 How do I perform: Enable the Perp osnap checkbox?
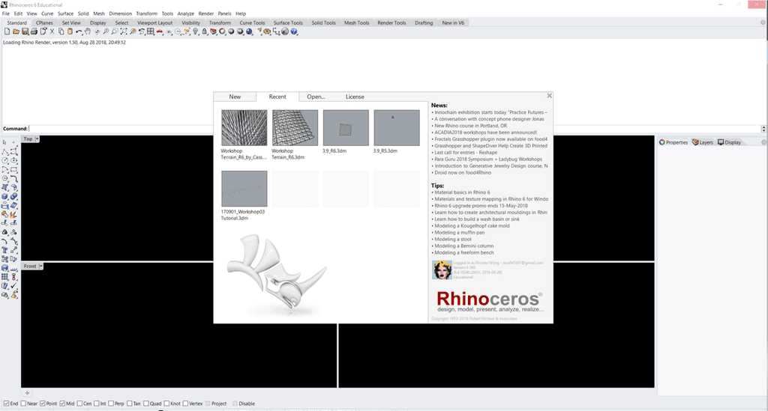(x=111, y=404)
